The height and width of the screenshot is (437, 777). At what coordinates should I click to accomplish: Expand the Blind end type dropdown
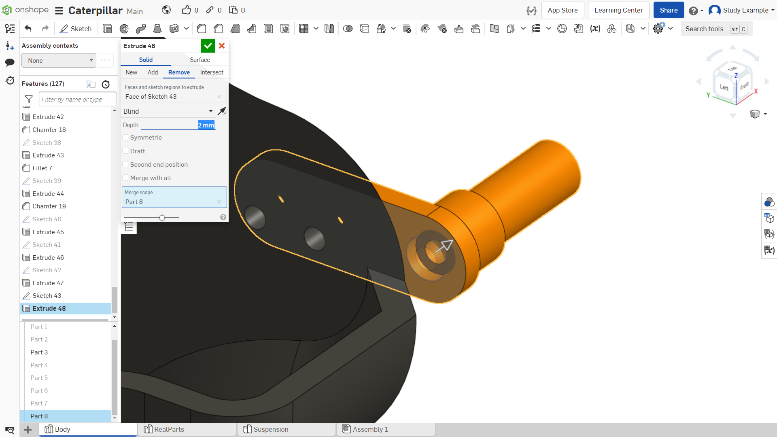click(168, 111)
